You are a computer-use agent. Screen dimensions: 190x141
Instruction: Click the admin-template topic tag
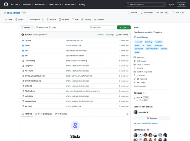tap(152, 49)
